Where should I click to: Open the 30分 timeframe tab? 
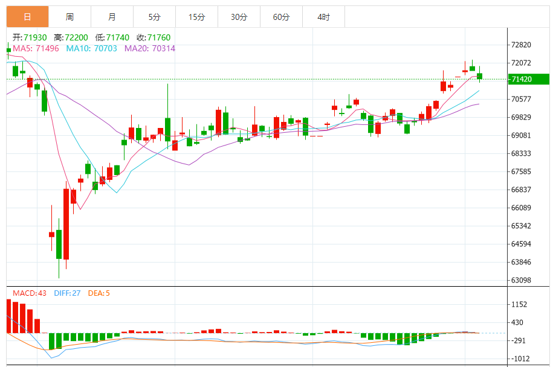[x=239, y=16]
